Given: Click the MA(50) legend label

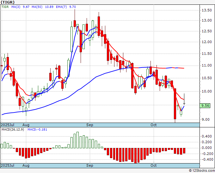Looking at the screenshot, I should point(37,7).
